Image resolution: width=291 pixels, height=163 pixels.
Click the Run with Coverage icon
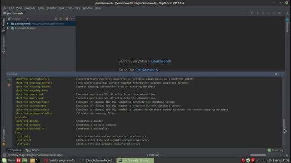coord(268,13)
